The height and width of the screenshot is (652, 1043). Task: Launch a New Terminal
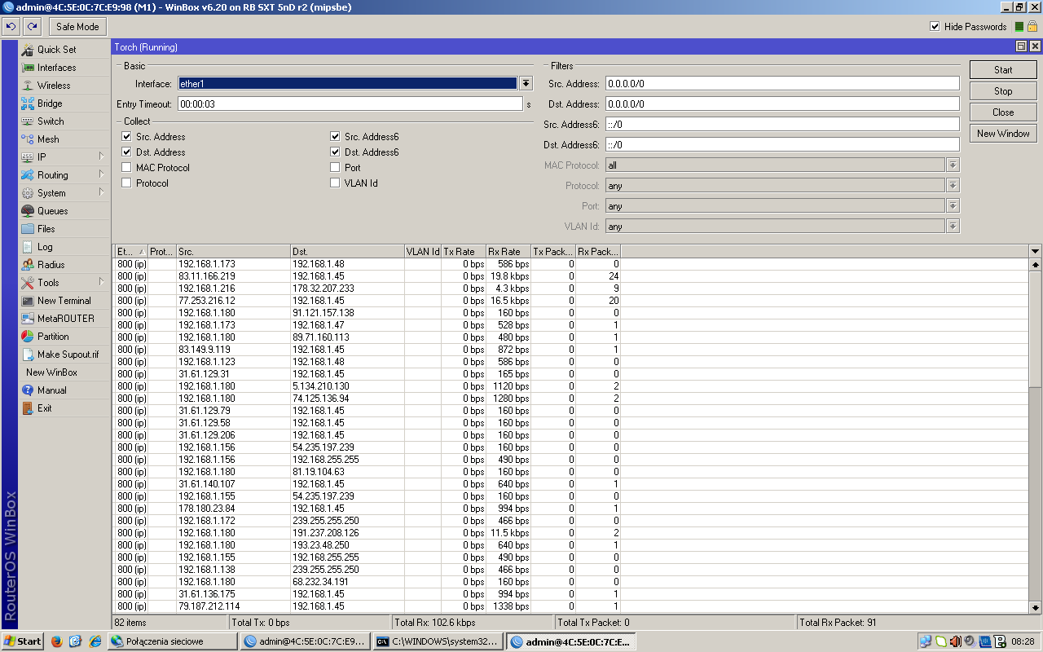coord(64,301)
